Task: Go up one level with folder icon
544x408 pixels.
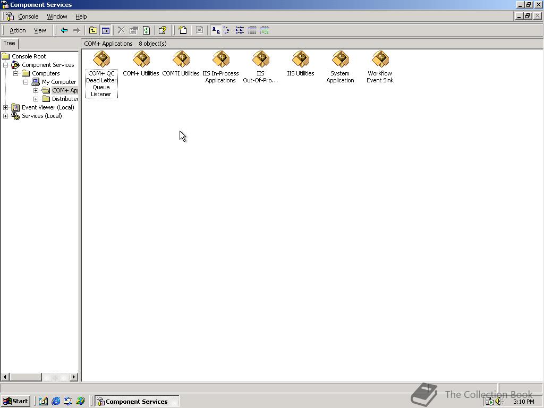Action: [x=93, y=30]
